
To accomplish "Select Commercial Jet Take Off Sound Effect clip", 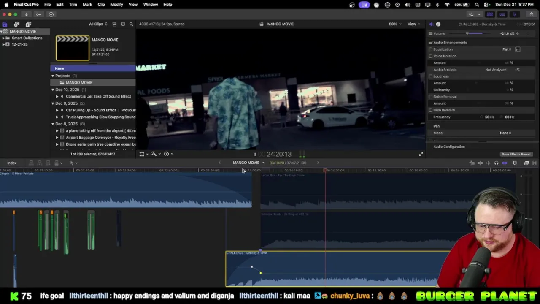I will [98, 96].
